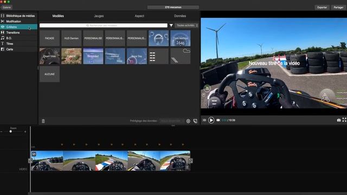Enter fullscreen preview mode
The width and height of the screenshot is (347, 195).
point(344,120)
